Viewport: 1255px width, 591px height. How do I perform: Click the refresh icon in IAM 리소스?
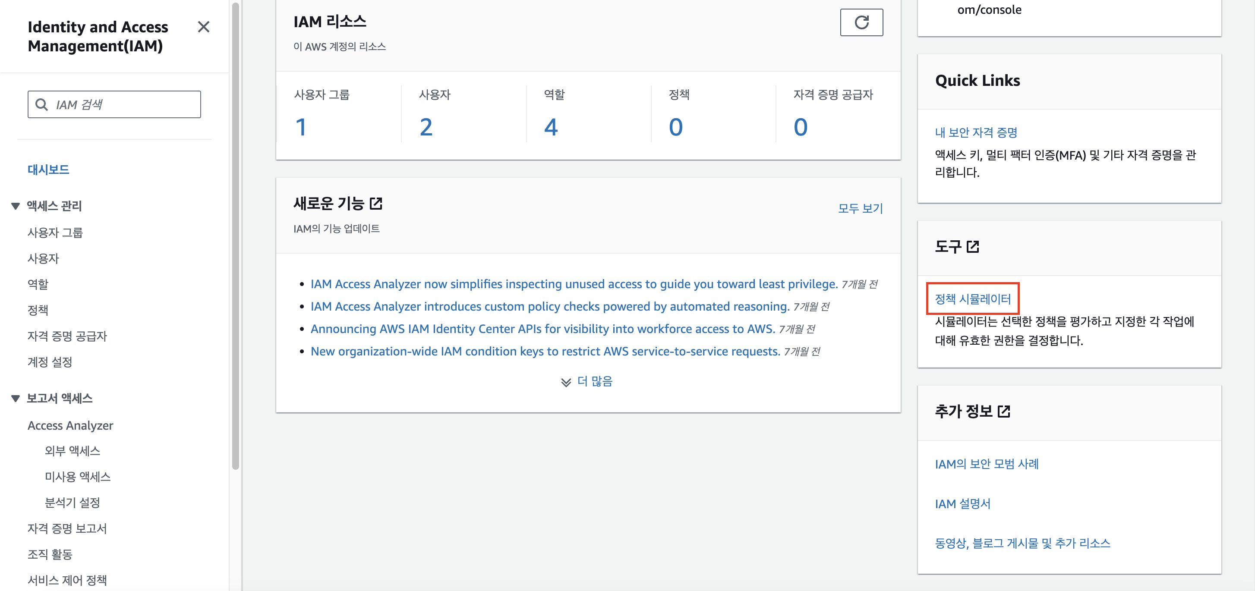click(x=861, y=22)
